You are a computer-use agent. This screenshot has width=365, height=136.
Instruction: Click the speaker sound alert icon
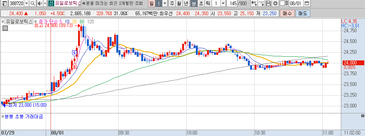(x=39, y=3)
